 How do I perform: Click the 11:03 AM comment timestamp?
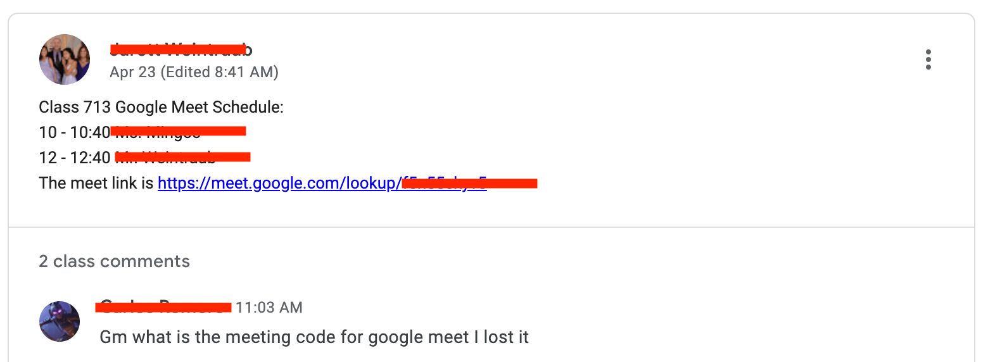(269, 308)
